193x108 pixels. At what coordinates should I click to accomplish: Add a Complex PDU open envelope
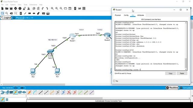[48, 13]
